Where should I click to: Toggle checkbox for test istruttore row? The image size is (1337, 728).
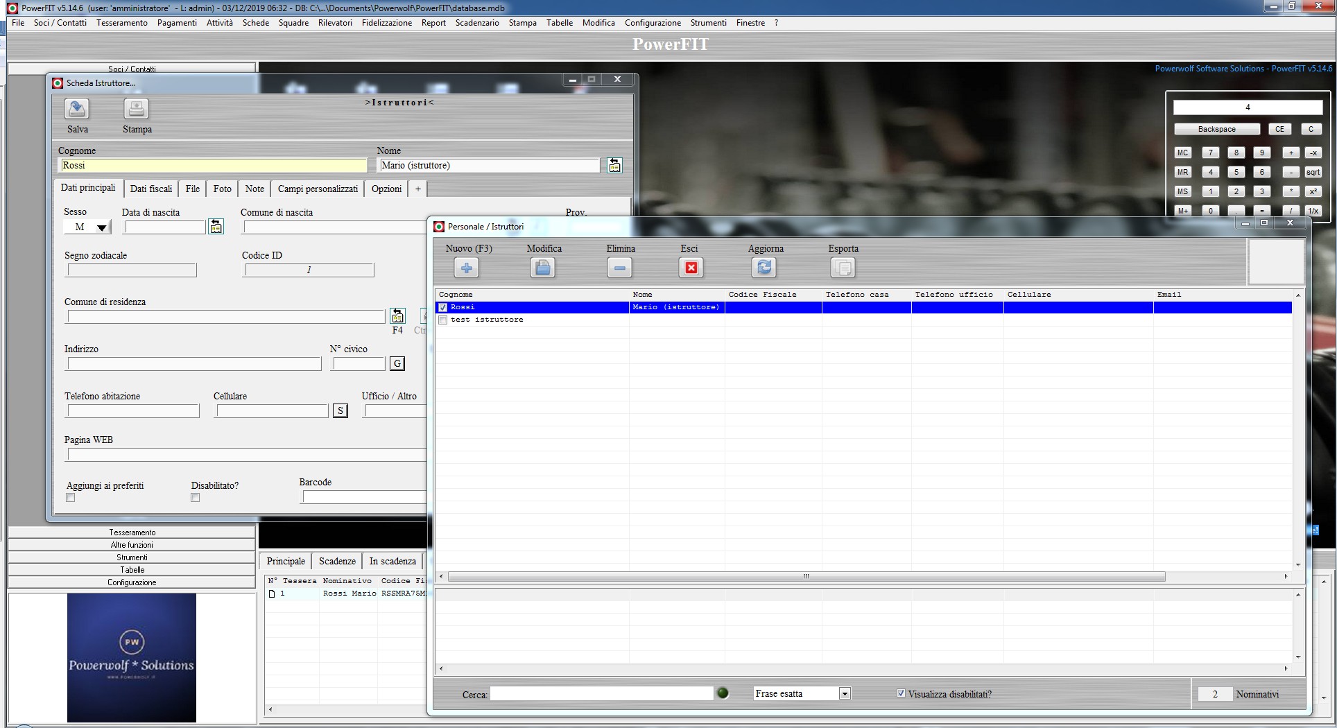(442, 320)
